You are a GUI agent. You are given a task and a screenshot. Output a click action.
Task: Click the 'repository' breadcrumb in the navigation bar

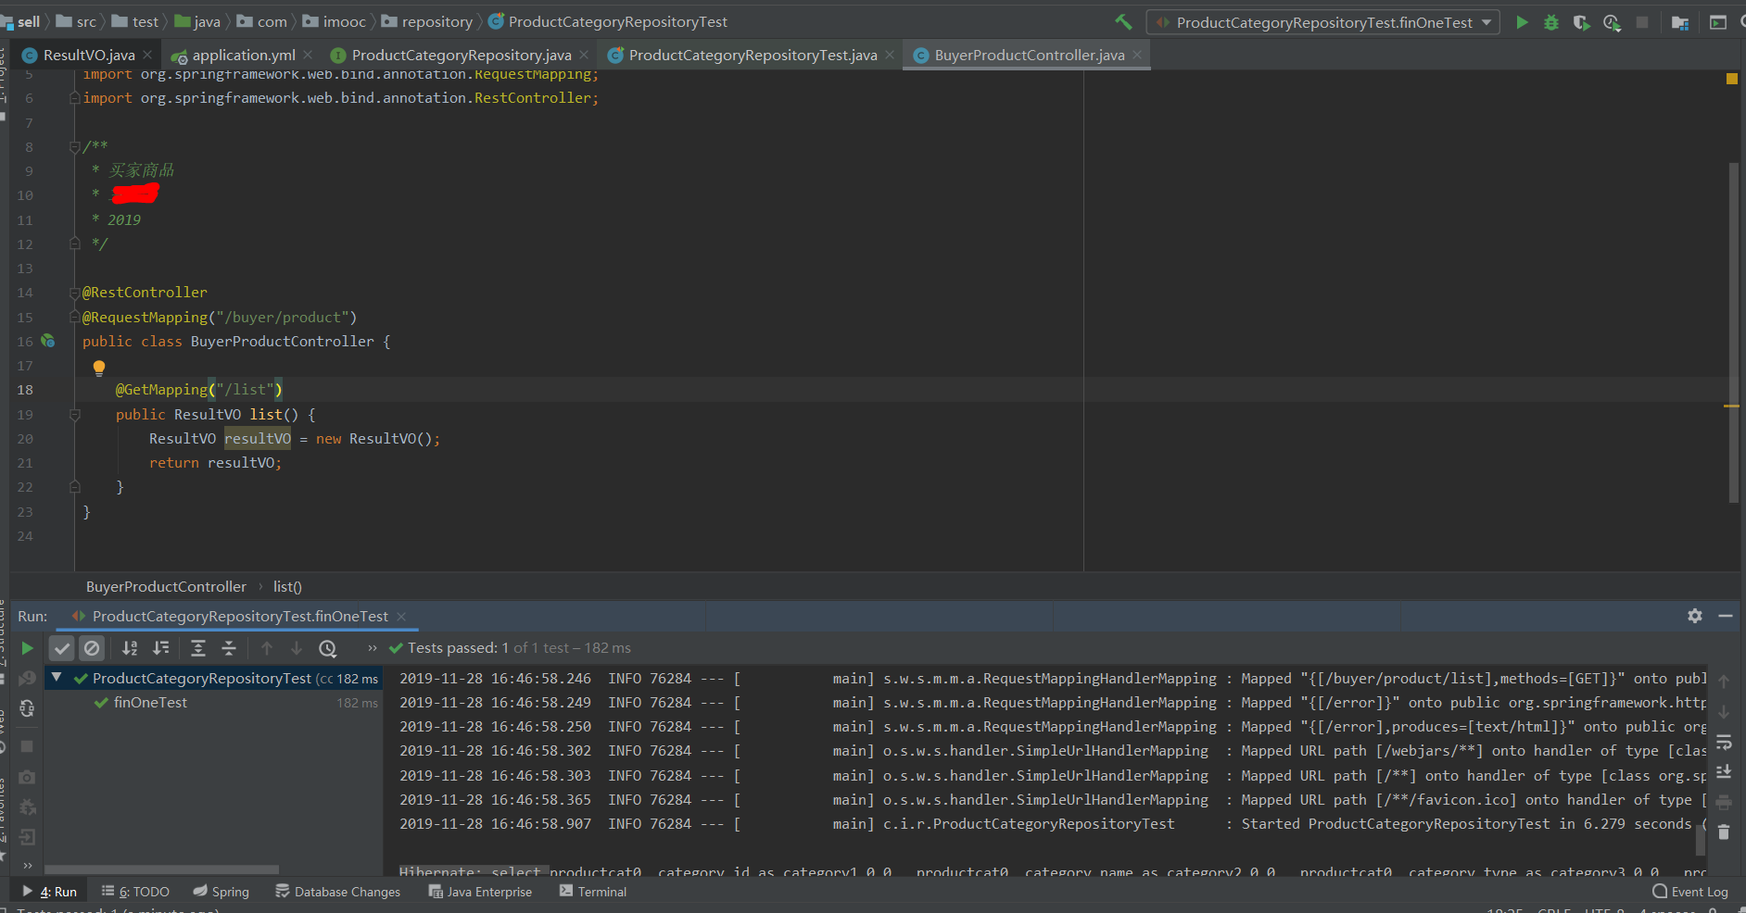pyautogui.click(x=427, y=21)
